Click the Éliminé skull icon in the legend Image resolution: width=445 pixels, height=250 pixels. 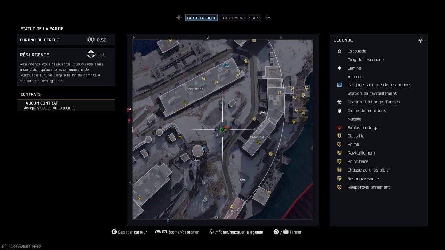coord(339,68)
